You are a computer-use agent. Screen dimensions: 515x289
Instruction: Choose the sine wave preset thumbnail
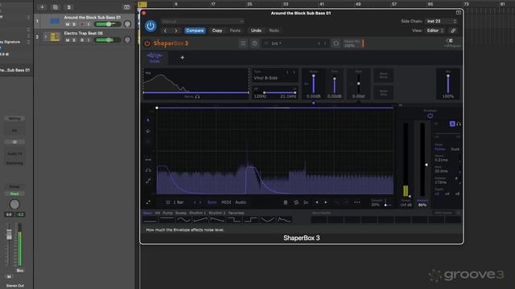(x=183, y=220)
